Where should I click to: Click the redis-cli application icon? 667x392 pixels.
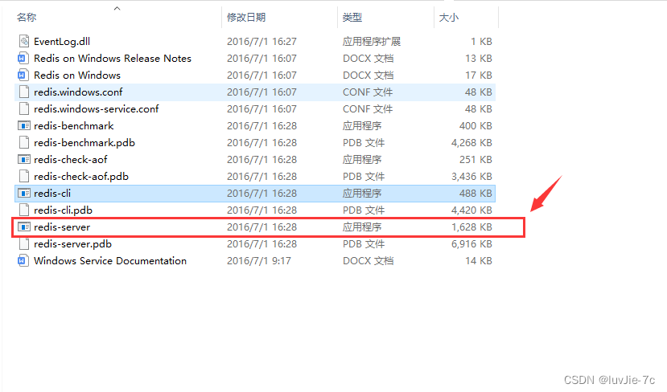(24, 194)
